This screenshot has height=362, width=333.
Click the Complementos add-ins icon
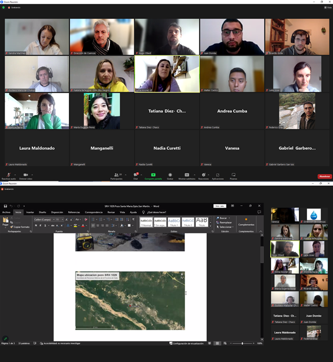pyautogui.click(x=246, y=219)
